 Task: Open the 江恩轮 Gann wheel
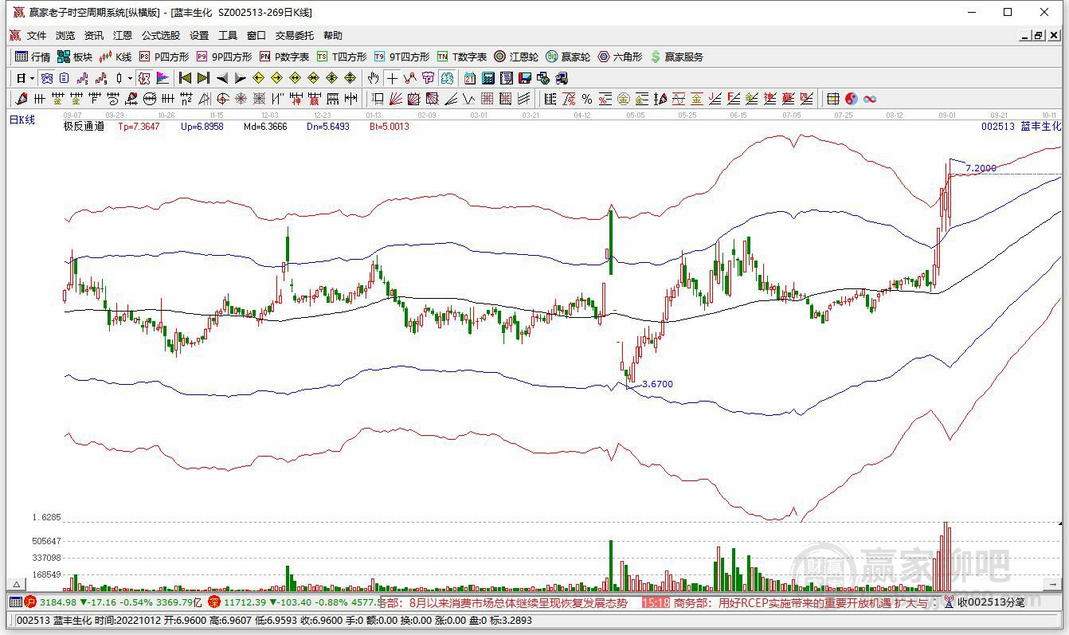point(516,57)
